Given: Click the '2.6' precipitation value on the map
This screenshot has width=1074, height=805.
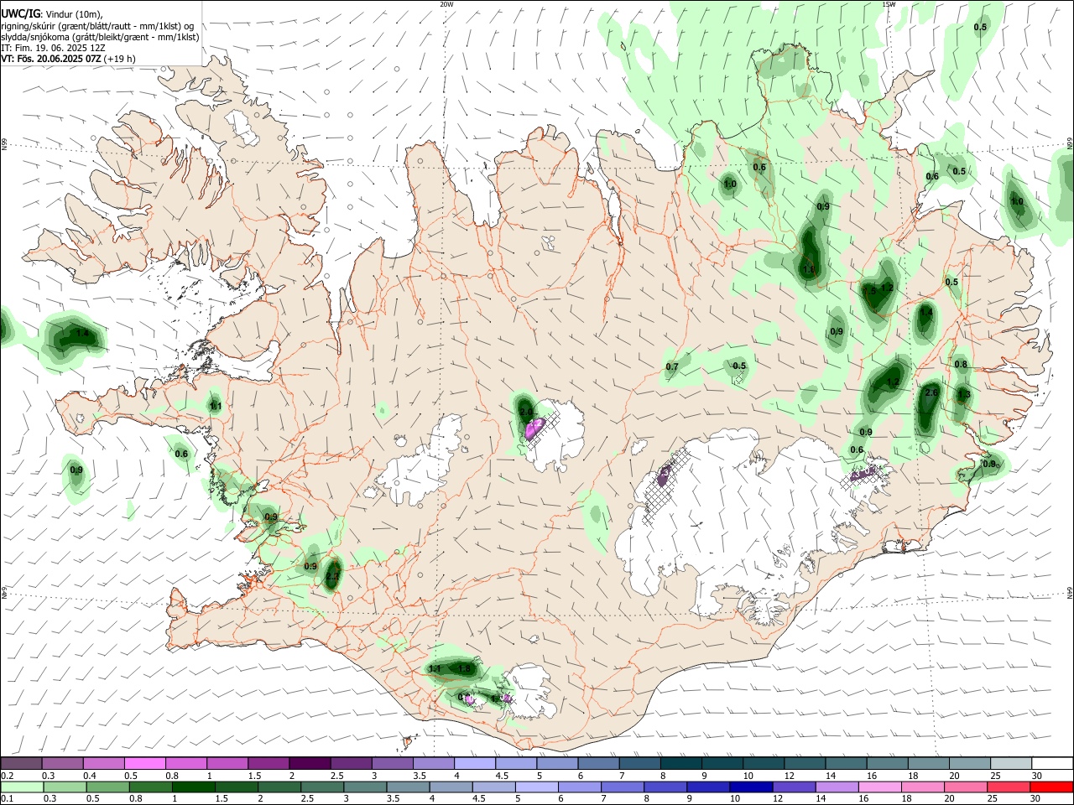Looking at the screenshot, I should tap(931, 393).
